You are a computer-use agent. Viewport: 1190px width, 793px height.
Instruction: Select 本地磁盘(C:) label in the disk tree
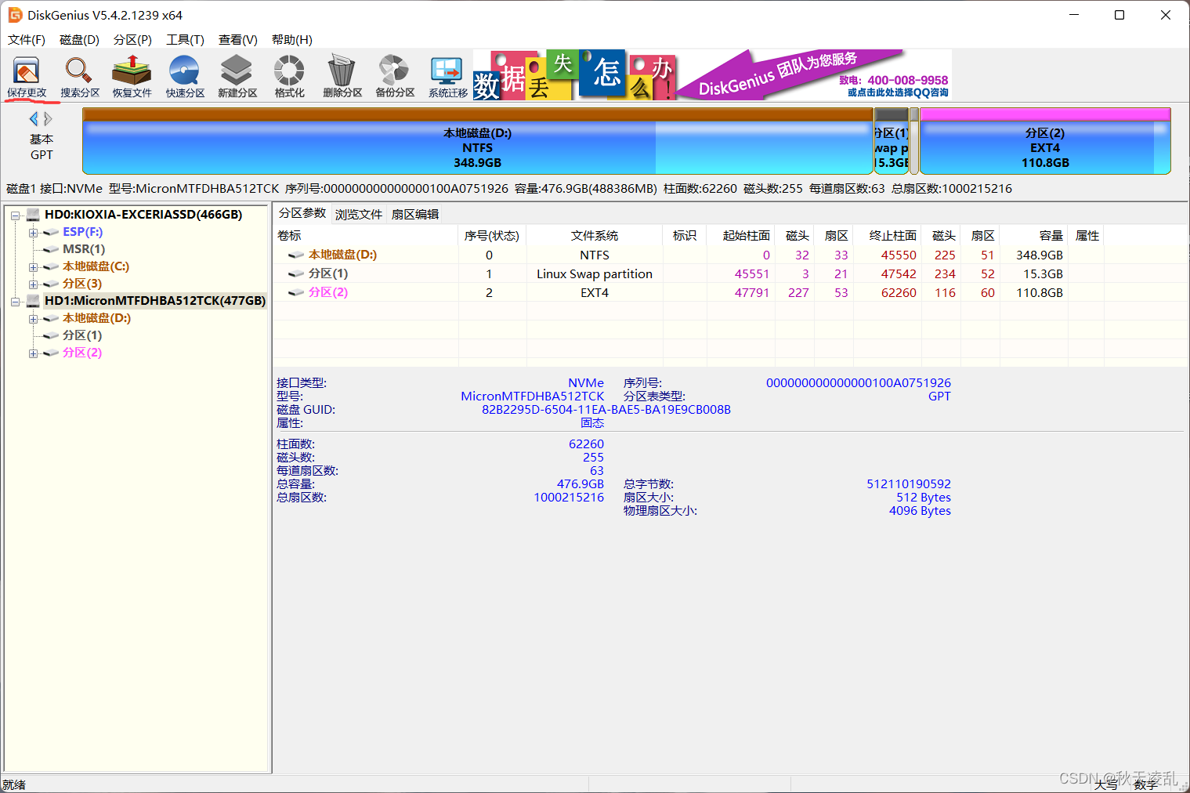click(96, 266)
